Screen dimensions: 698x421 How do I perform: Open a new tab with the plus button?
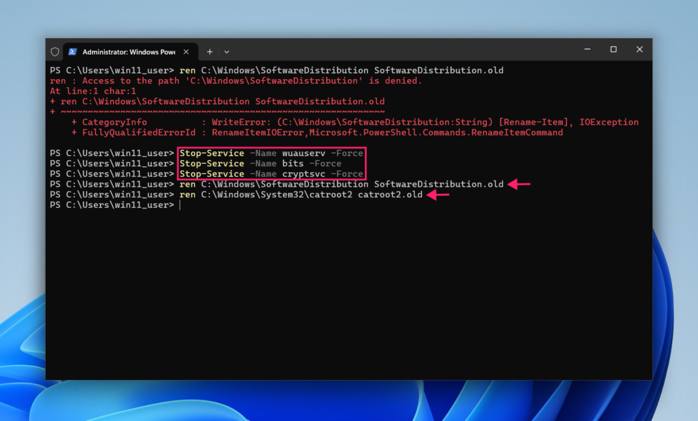coord(210,52)
